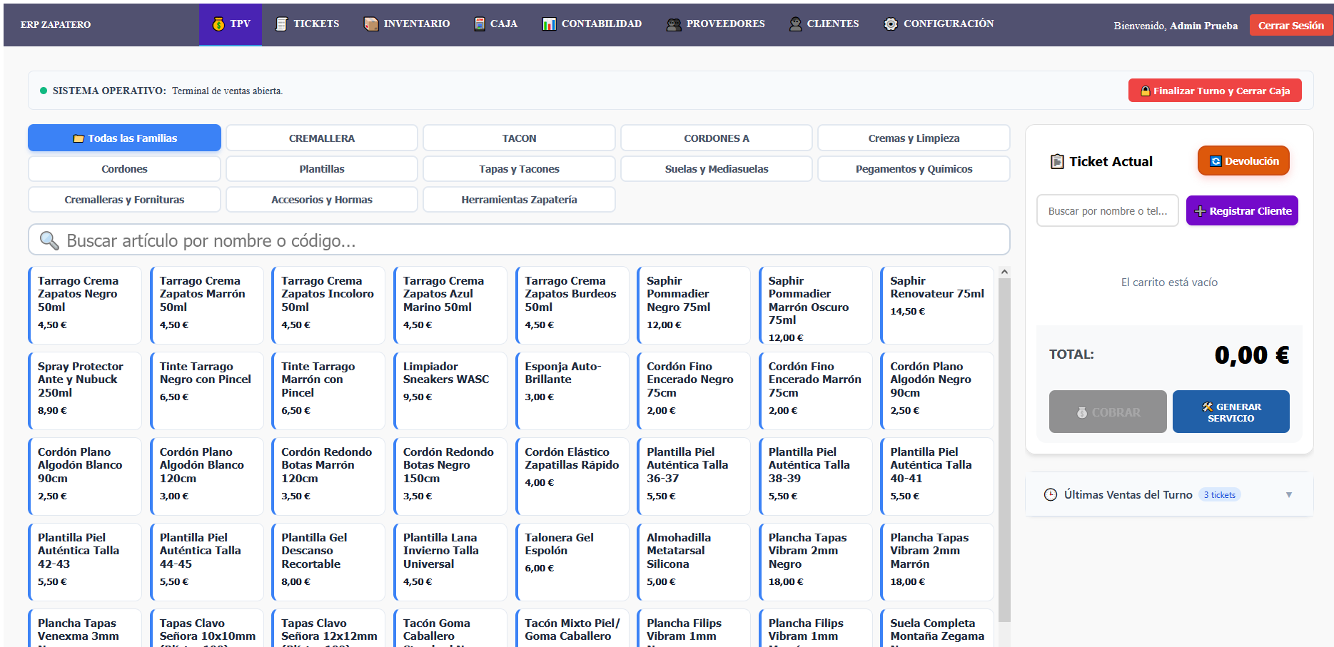
Task: Click the CONTABILIDAD chart icon
Action: 549,24
